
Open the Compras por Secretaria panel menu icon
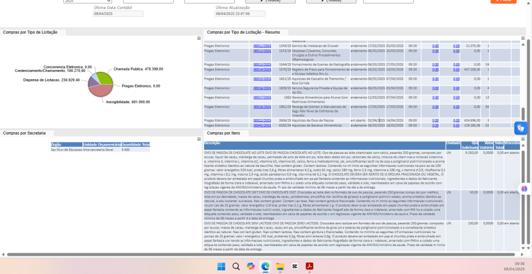[199, 139]
